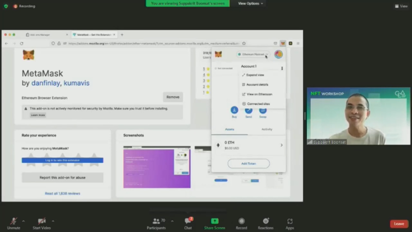412x232 pixels.
Task: Close the MetaMask extension browser tab
Action: (114, 35)
